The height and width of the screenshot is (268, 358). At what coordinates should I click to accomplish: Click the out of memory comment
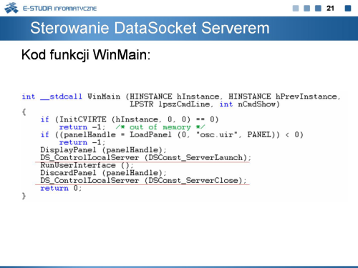click(x=160, y=127)
